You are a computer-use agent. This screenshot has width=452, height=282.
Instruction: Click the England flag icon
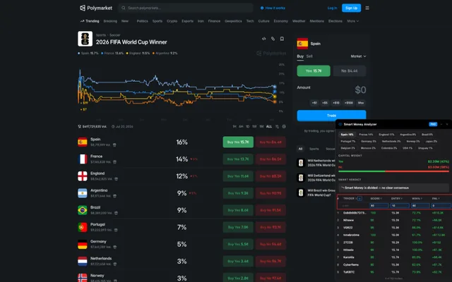tap(83, 176)
